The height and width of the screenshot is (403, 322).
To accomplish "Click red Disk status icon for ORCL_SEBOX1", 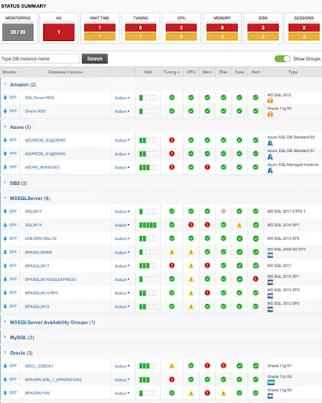I will pos(223,365).
